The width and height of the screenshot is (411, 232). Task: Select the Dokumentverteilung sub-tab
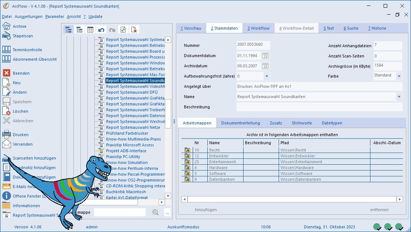241,123
